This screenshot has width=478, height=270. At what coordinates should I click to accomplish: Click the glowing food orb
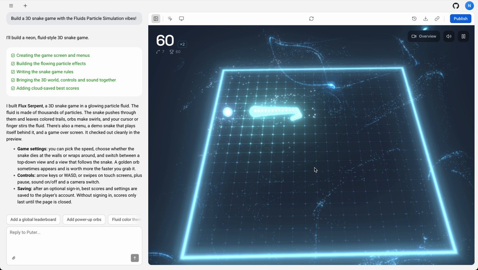point(228,112)
